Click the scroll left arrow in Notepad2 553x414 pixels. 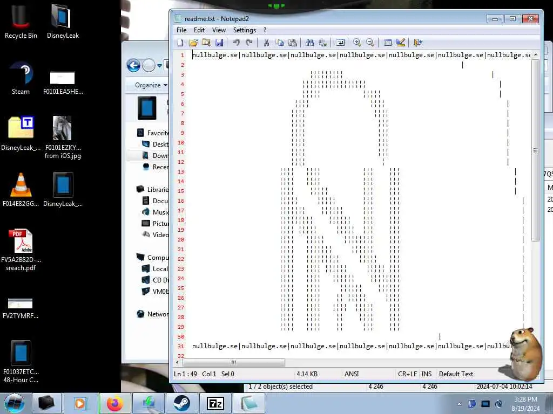tap(177, 362)
